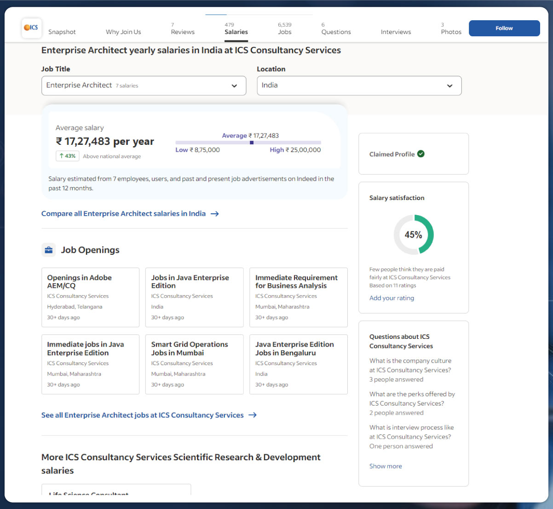Open the Job Title dropdown
The image size is (553, 509).
click(144, 86)
